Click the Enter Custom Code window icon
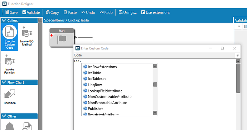Viewport: 247px width, 130px height. click(x=78, y=48)
